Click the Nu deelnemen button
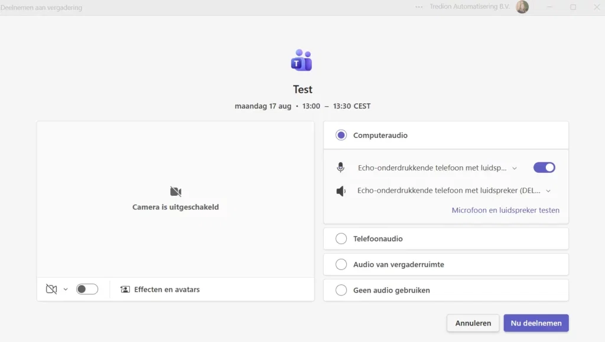 pyautogui.click(x=536, y=323)
